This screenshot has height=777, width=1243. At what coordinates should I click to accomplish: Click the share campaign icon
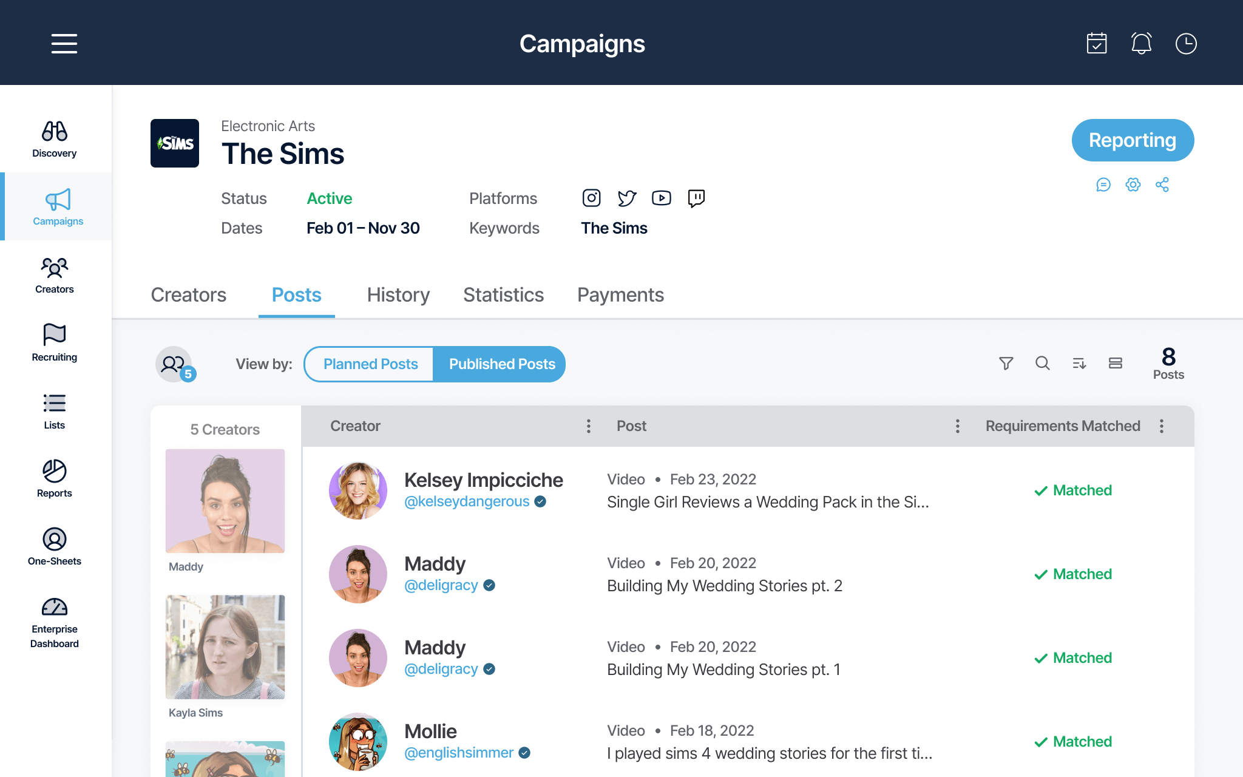tap(1162, 185)
